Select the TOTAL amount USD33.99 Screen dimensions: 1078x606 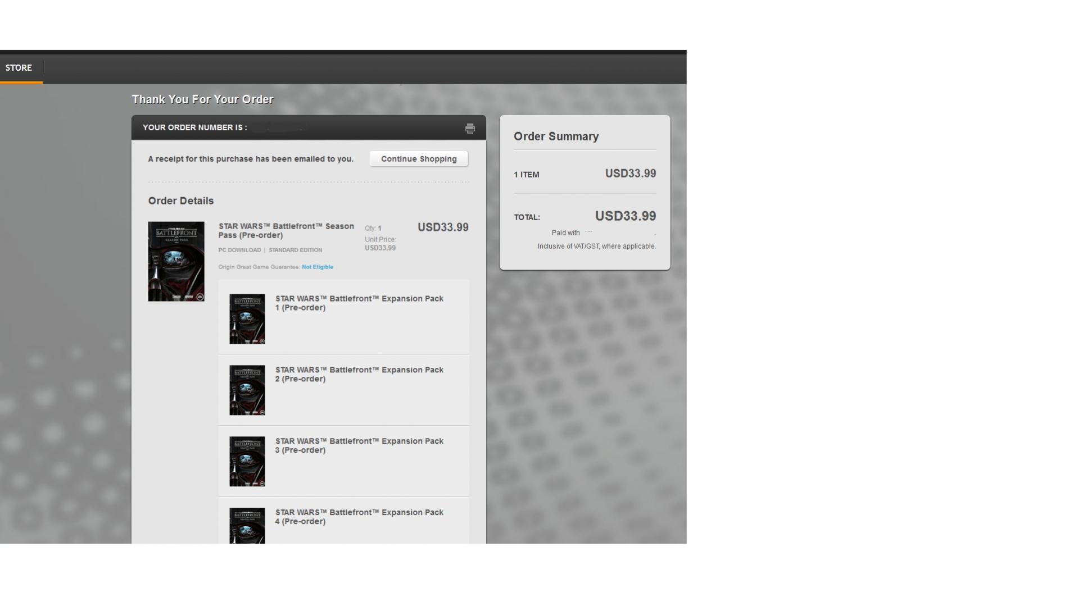click(626, 216)
